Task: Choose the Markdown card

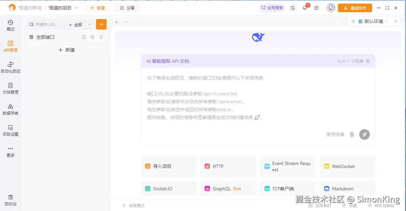Action: (x=347, y=189)
